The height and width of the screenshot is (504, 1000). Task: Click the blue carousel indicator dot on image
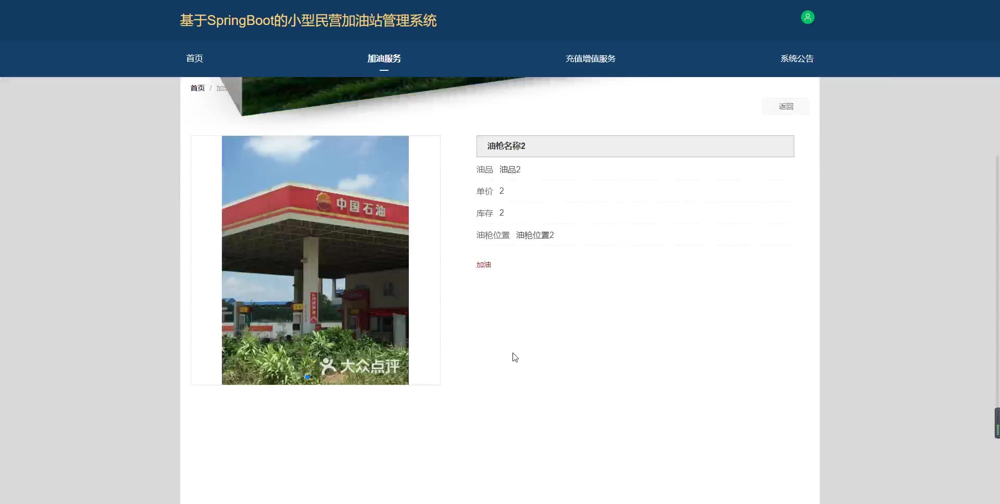tap(307, 376)
